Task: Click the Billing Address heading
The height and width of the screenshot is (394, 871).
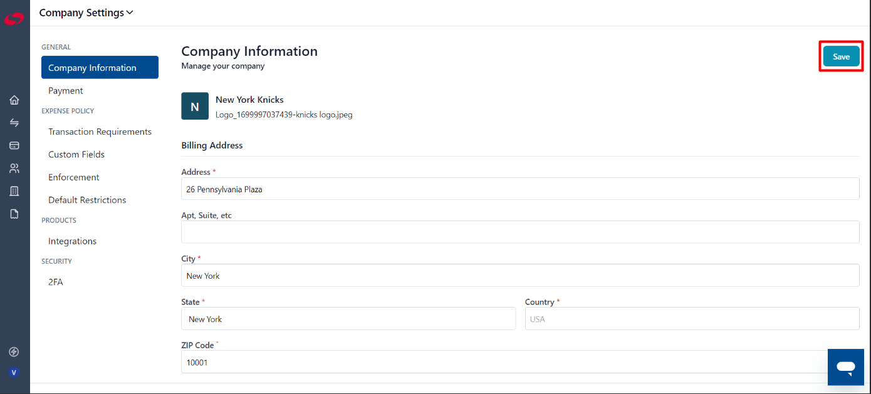Action: click(x=212, y=145)
